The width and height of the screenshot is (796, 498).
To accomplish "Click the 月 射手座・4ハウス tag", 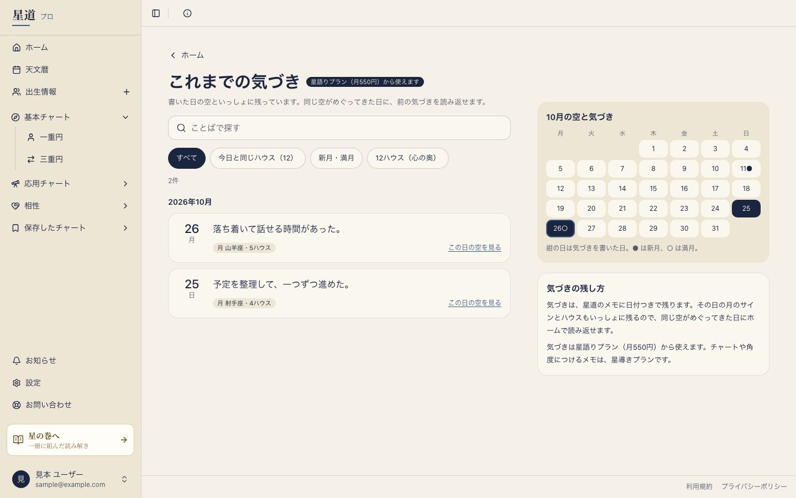I will pyautogui.click(x=244, y=303).
